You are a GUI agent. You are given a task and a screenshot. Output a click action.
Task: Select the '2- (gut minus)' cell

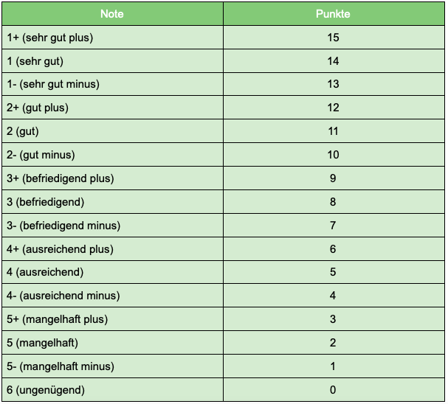pos(113,155)
